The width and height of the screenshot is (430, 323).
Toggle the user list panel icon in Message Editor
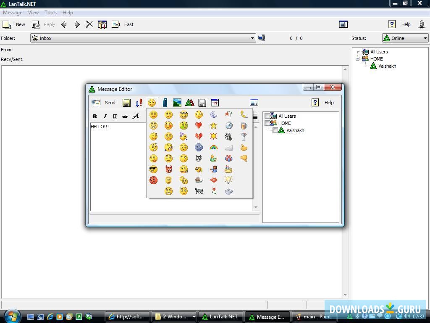pyautogui.click(x=254, y=103)
